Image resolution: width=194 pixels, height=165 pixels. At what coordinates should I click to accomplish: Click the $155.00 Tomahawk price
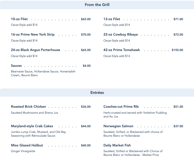pos(177,50)
